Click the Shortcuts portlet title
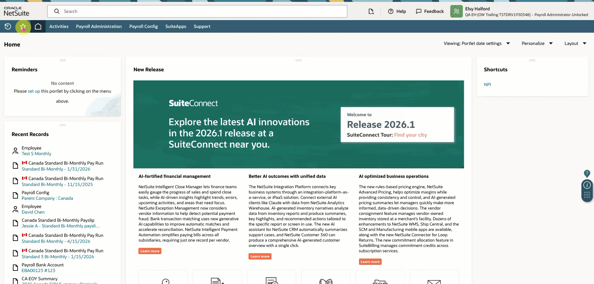 [x=496, y=69]
